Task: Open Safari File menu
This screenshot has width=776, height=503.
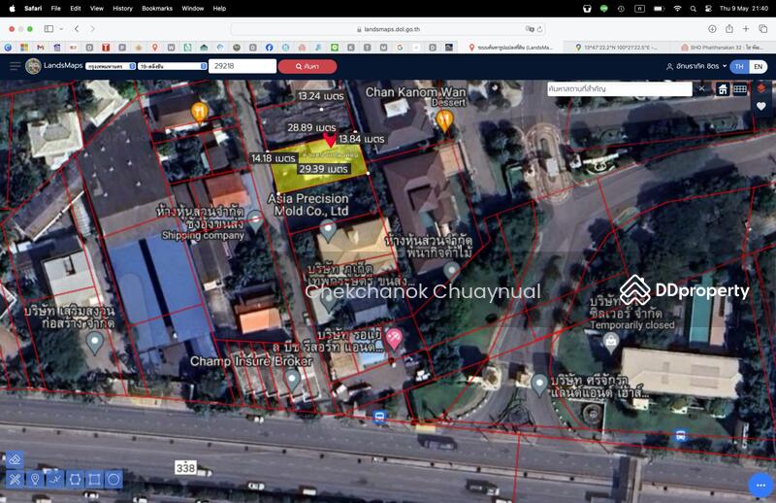Action: click(x=56, y=9)
